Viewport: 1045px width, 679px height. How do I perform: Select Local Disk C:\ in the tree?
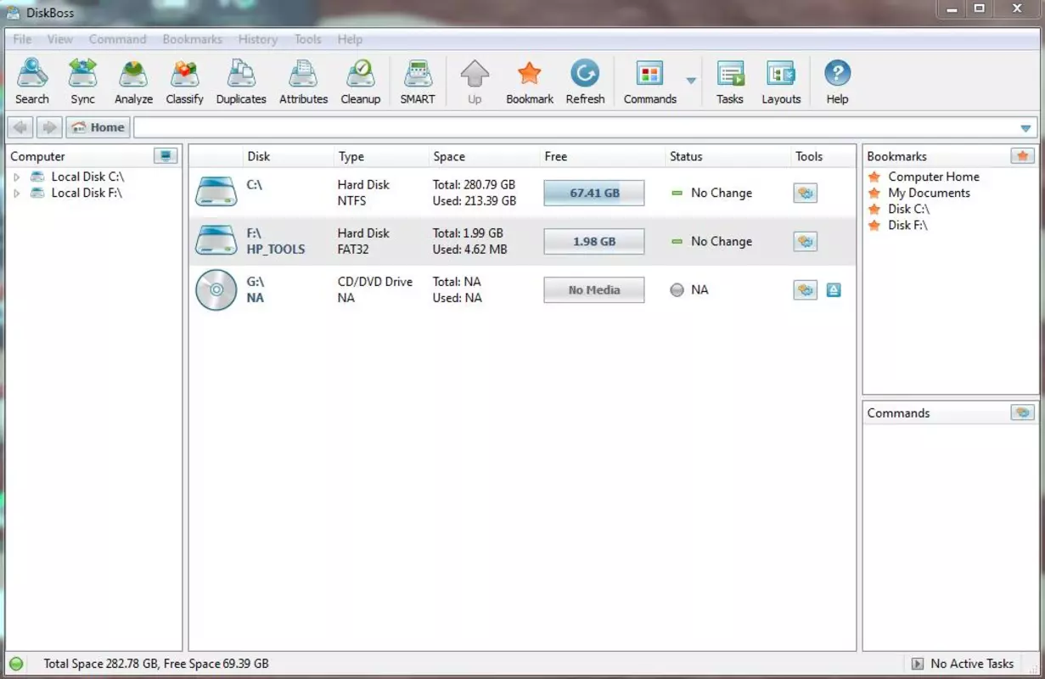pyautogui.click(x=87, y=177)
